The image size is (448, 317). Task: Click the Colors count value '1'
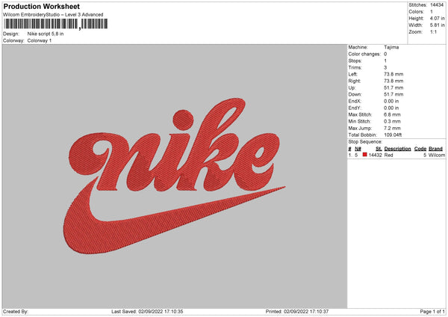431,12
